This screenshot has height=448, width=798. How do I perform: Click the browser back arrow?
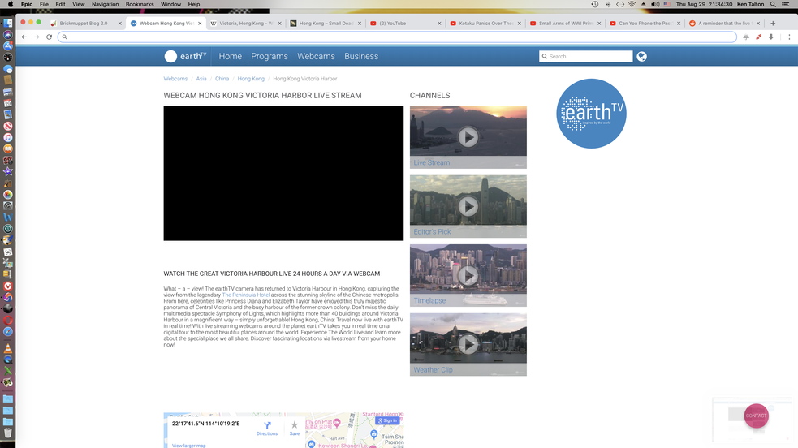24,37
